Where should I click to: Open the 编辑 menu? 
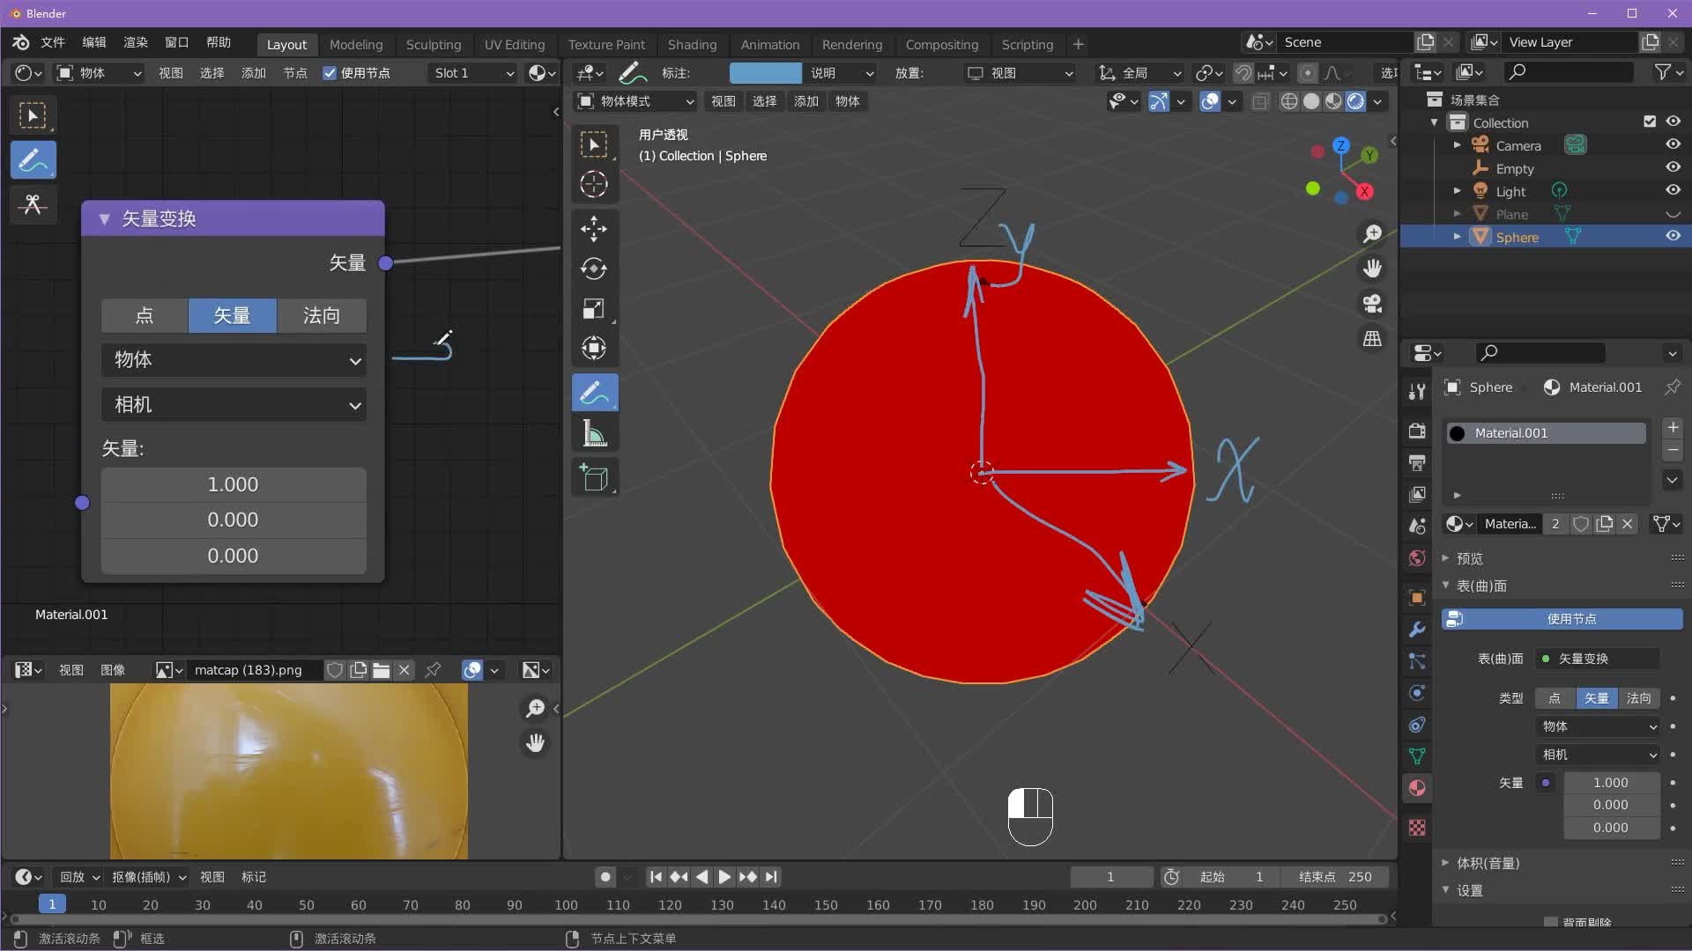click(93, 42)
